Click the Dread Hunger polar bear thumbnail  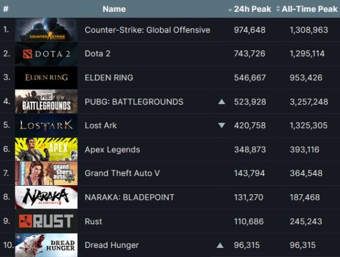pos(46,245)
